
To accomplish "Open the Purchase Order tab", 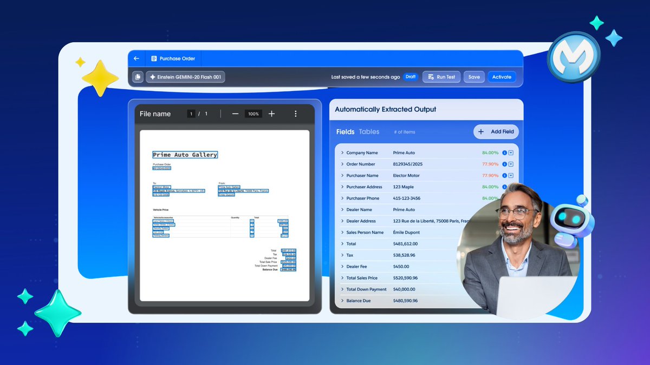I will point(173,58).
